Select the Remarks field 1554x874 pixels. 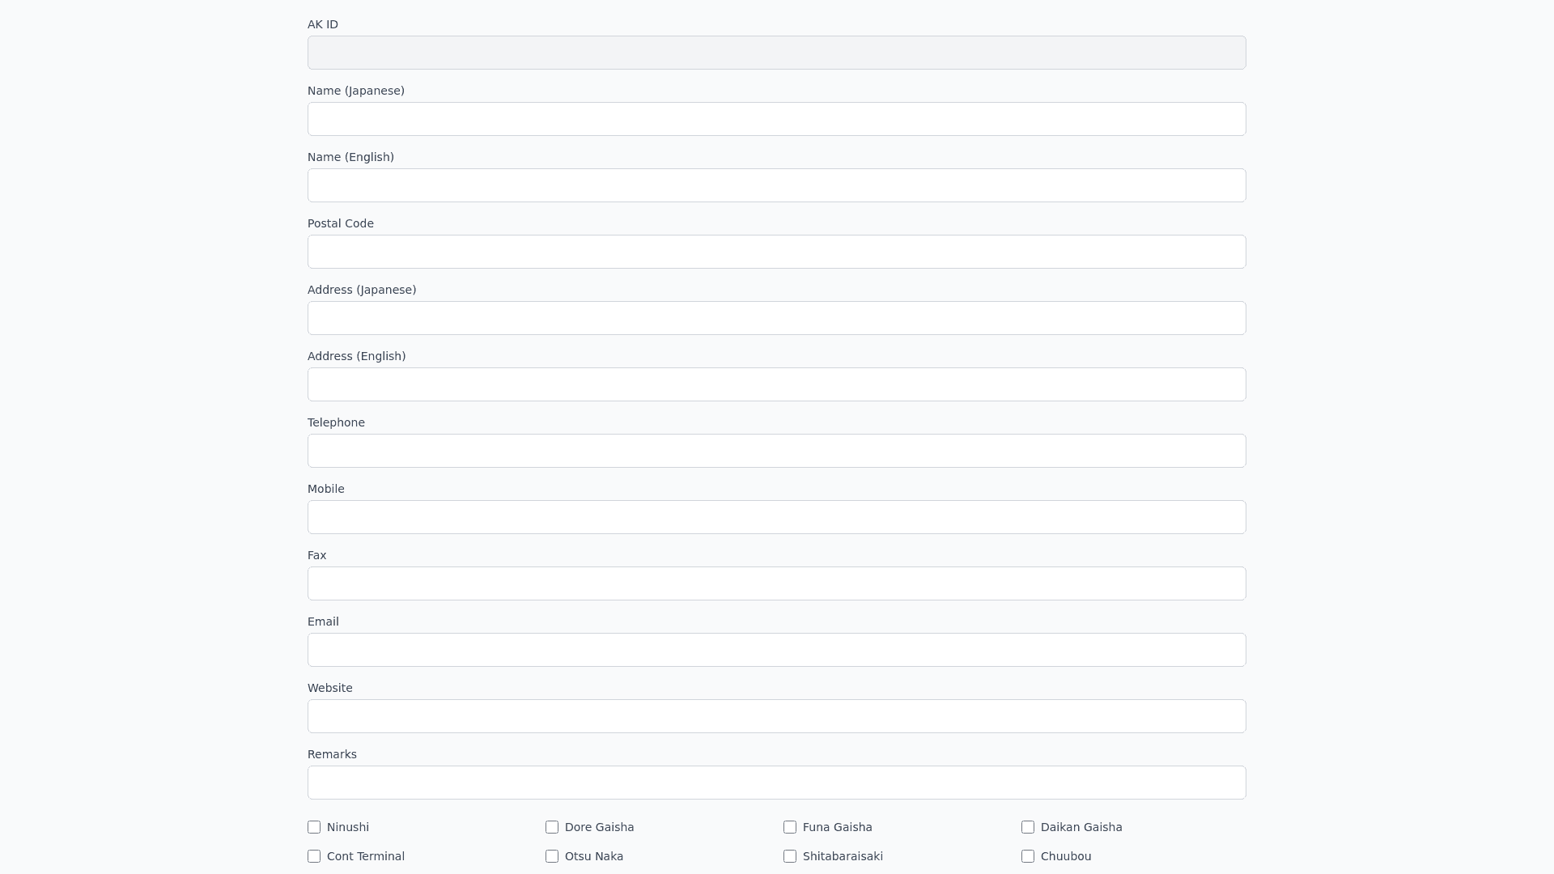pyautogui.click(x=776, y=783)
